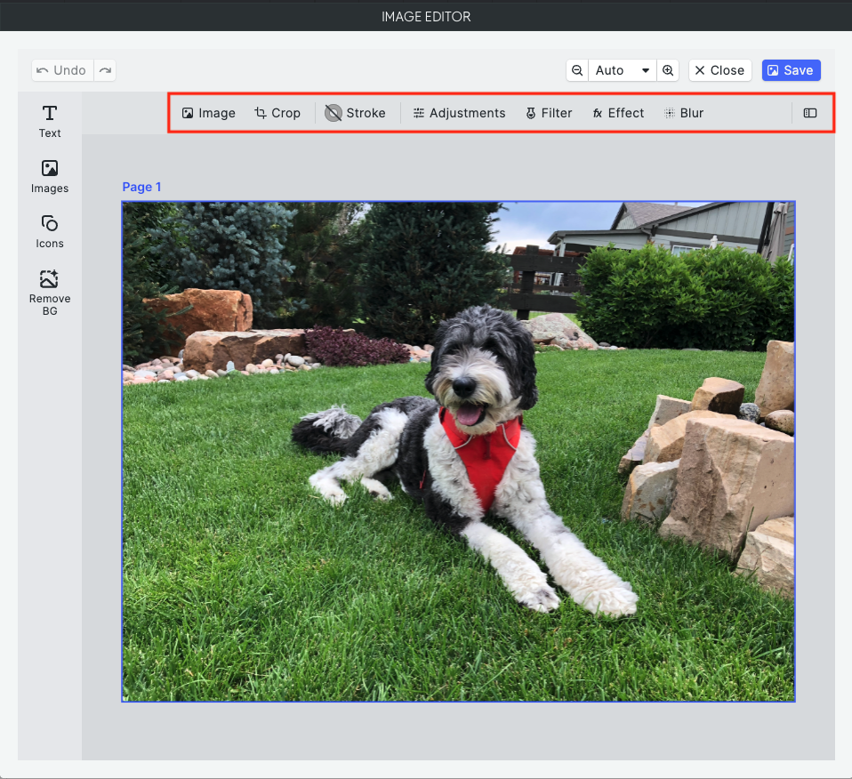The image size is (852, 779).
Task: Select the Crop tool
Action: pyautogui.click(x=277, y=113)
